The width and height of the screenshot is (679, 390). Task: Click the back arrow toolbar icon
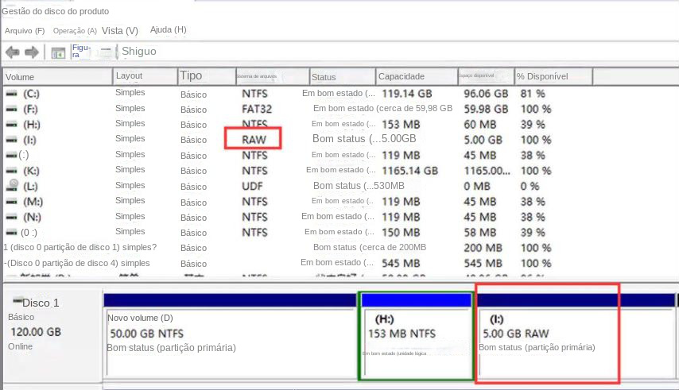(x=12, y=52)
